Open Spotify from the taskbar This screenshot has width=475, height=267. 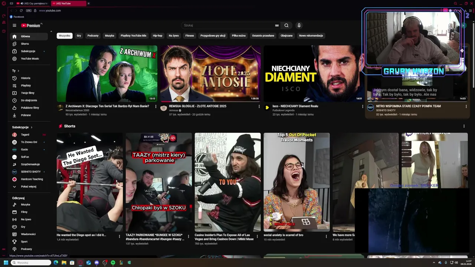click(x=113, y=263)
